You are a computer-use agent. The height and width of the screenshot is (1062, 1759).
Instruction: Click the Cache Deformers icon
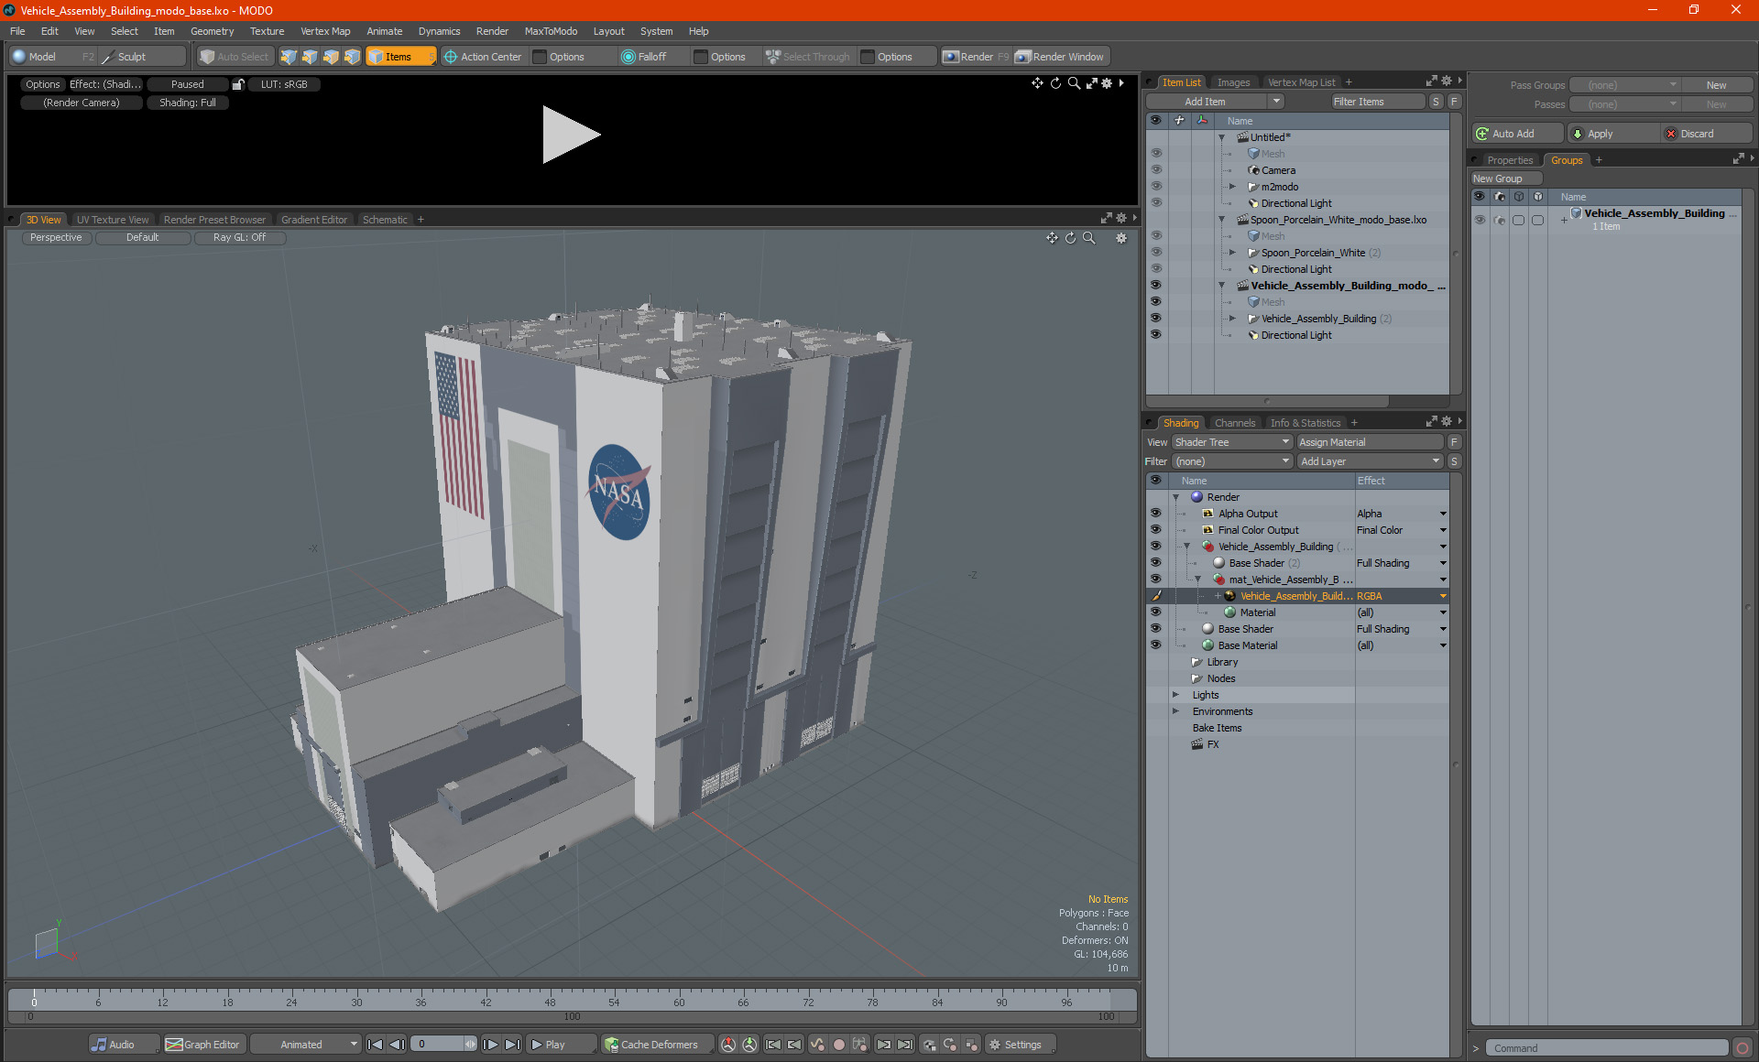pyautogui.click(x=611, y=1045)
